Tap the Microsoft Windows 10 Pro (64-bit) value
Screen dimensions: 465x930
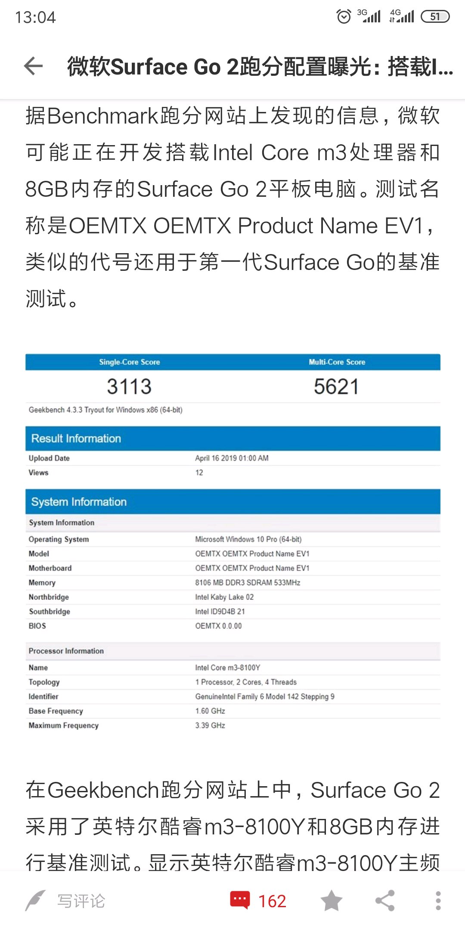click(248, 539)
